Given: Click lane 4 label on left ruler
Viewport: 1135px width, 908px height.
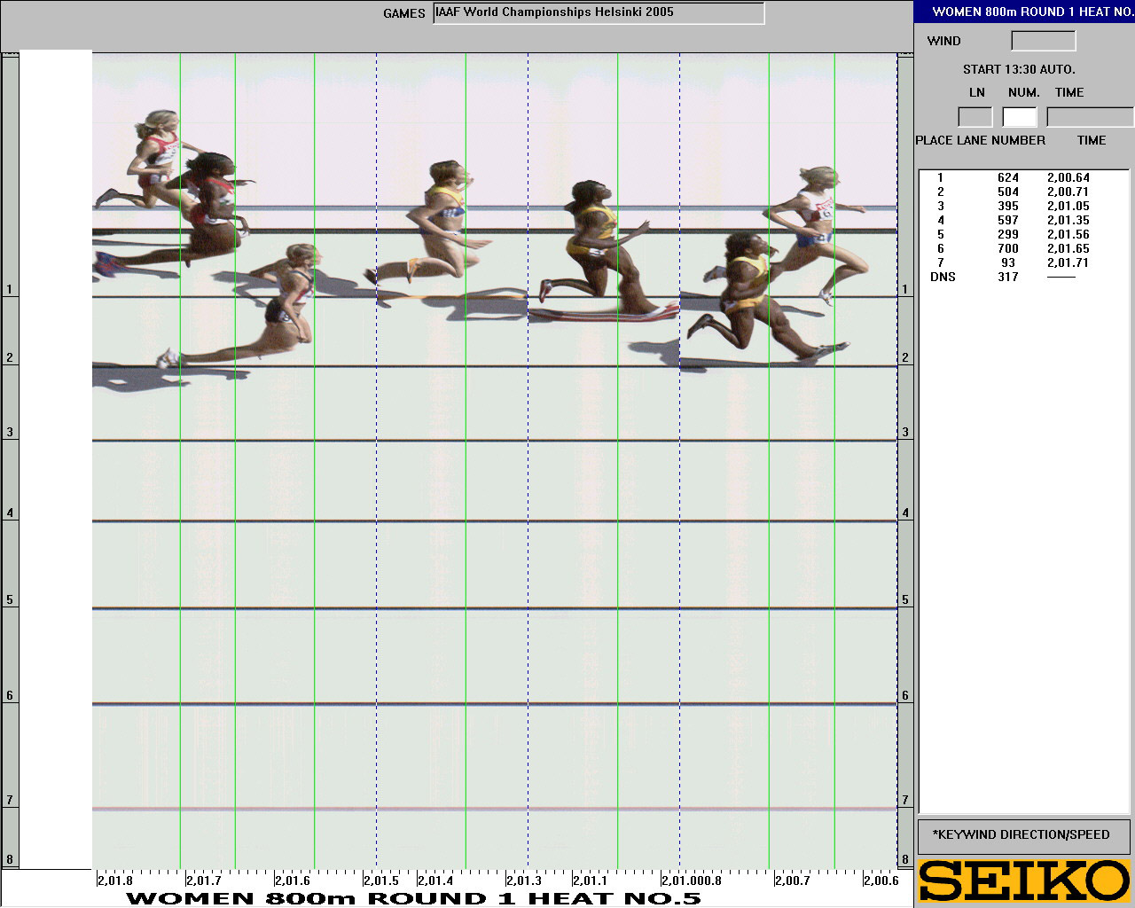Looking at the screenshot, I should point(10,513).
